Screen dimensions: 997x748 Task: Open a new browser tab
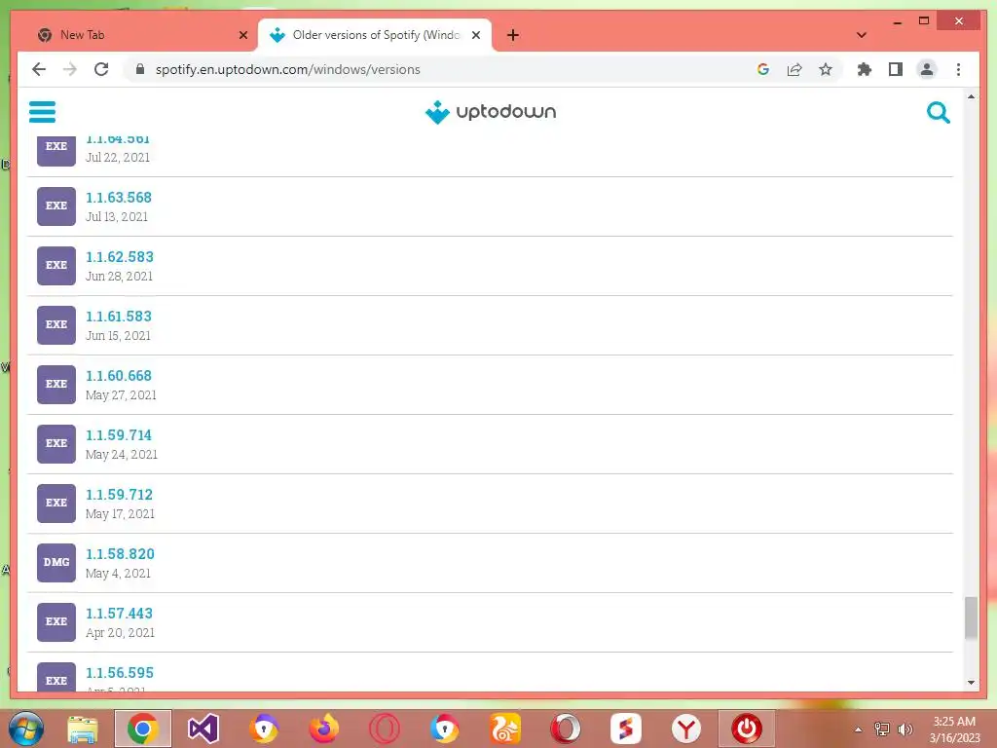point(512,35)
